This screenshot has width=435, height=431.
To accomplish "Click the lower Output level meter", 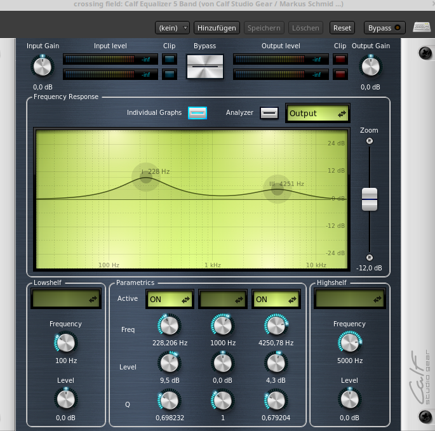I will coord(281,74).
